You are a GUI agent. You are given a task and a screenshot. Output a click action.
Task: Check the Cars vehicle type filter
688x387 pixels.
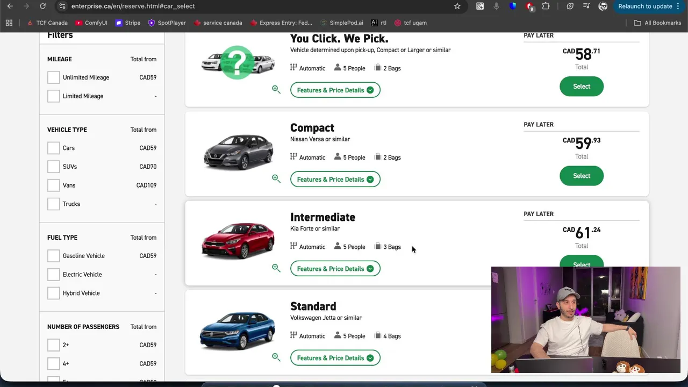54,148
